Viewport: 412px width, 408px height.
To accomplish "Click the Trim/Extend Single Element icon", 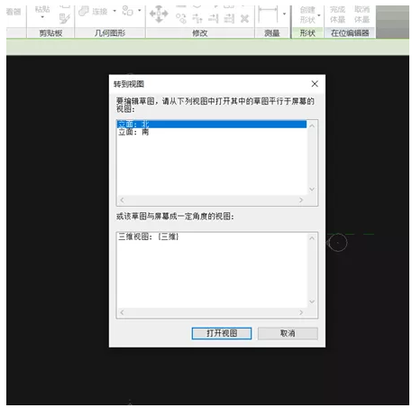I will point(213,19).
